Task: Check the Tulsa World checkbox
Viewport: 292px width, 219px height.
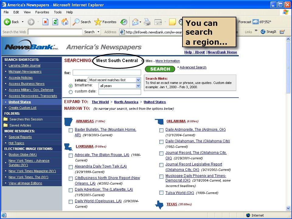Action: click(162, 193)
